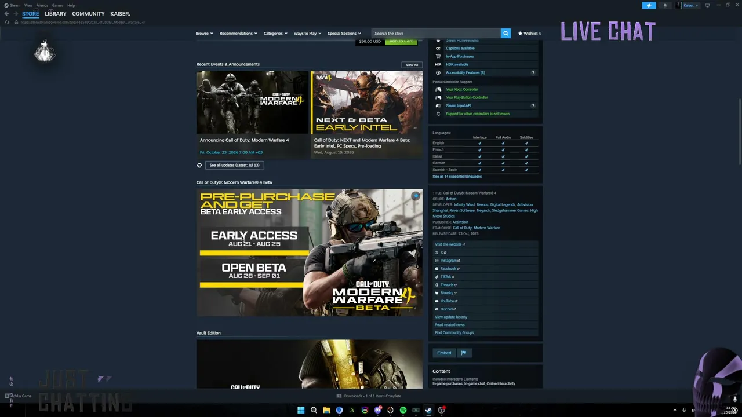Viewport: 742px width, 417px height.
Task: Open the View menu
Action: (x=28, y=5)
